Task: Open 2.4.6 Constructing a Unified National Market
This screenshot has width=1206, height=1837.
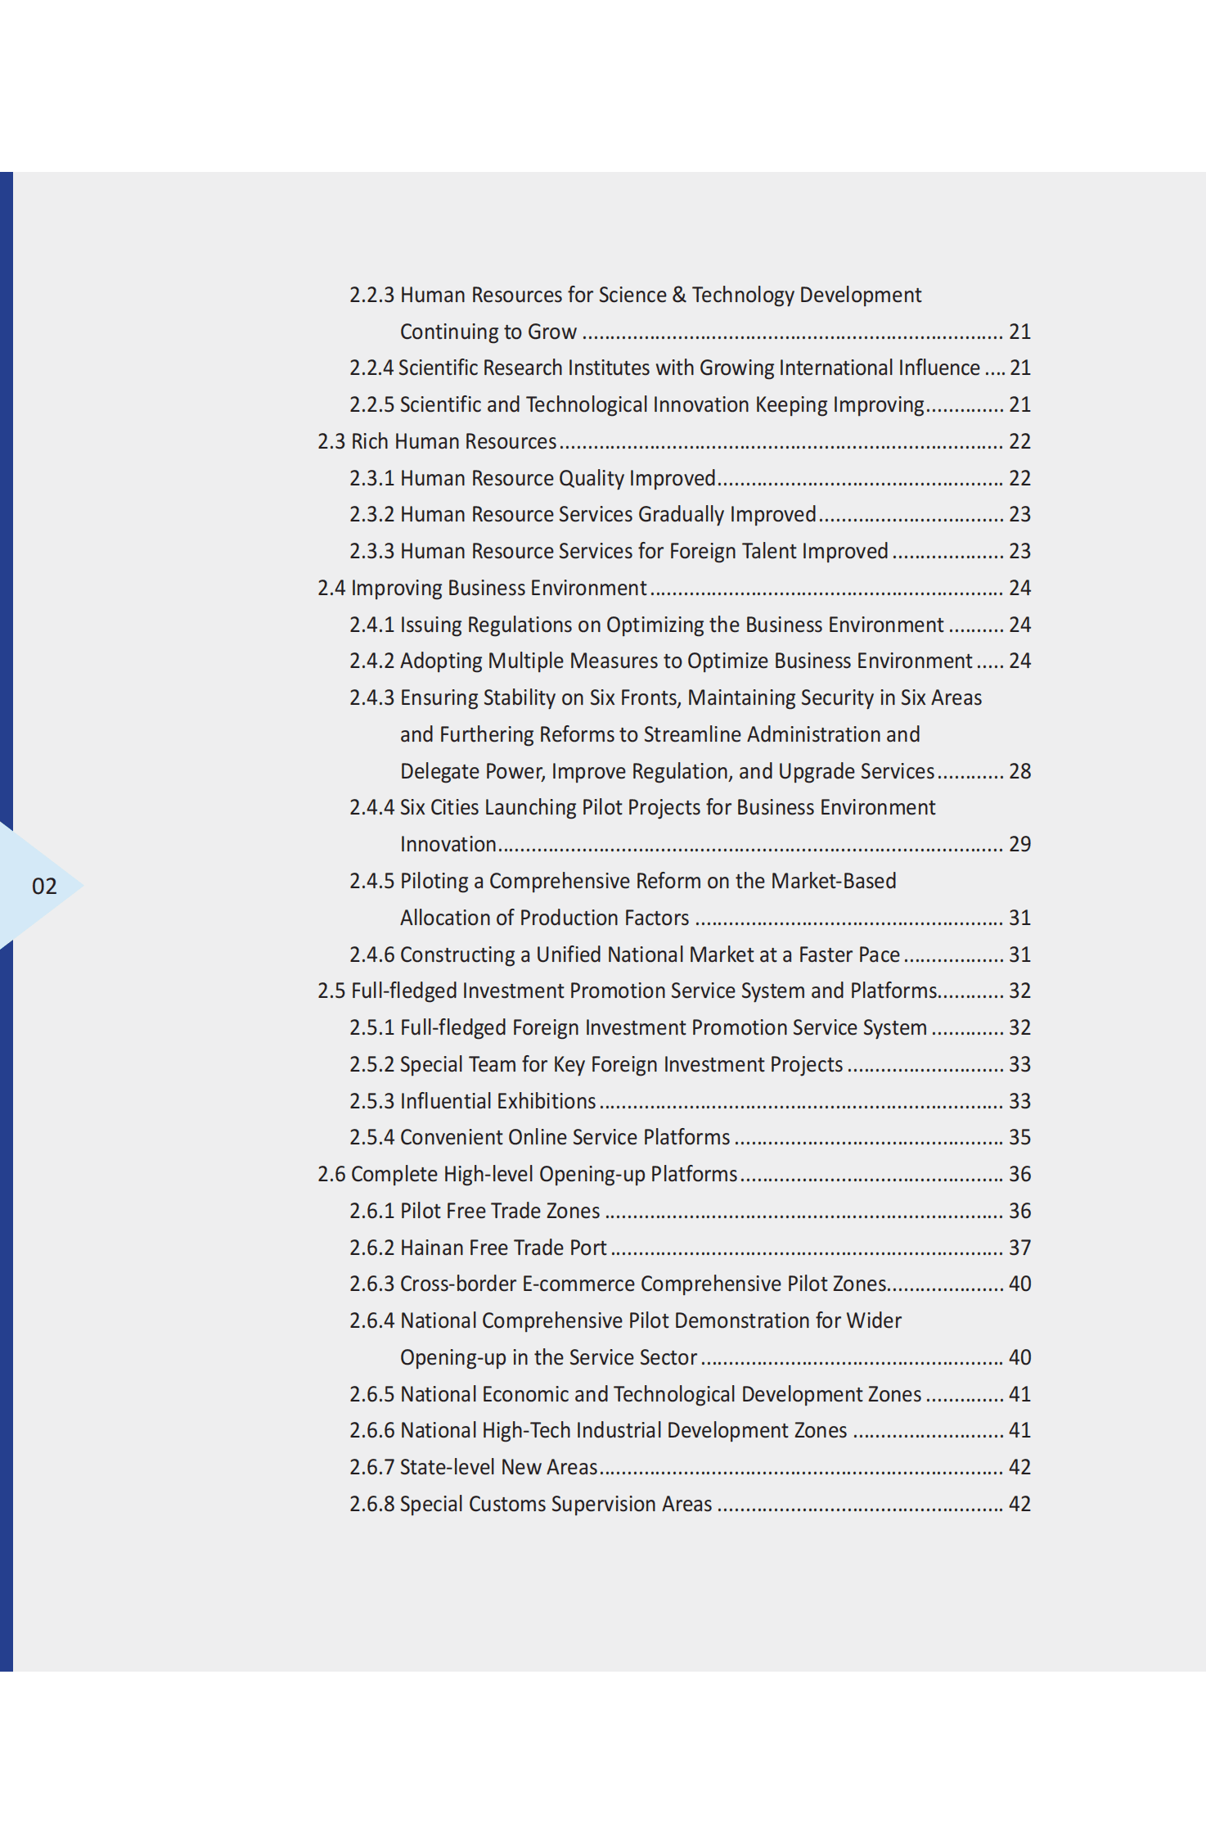Action: [624, 955]
